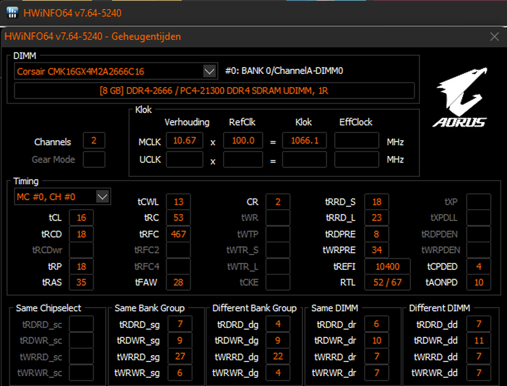
Task: Click the tAONPD value 10
Action: point(479,282)
